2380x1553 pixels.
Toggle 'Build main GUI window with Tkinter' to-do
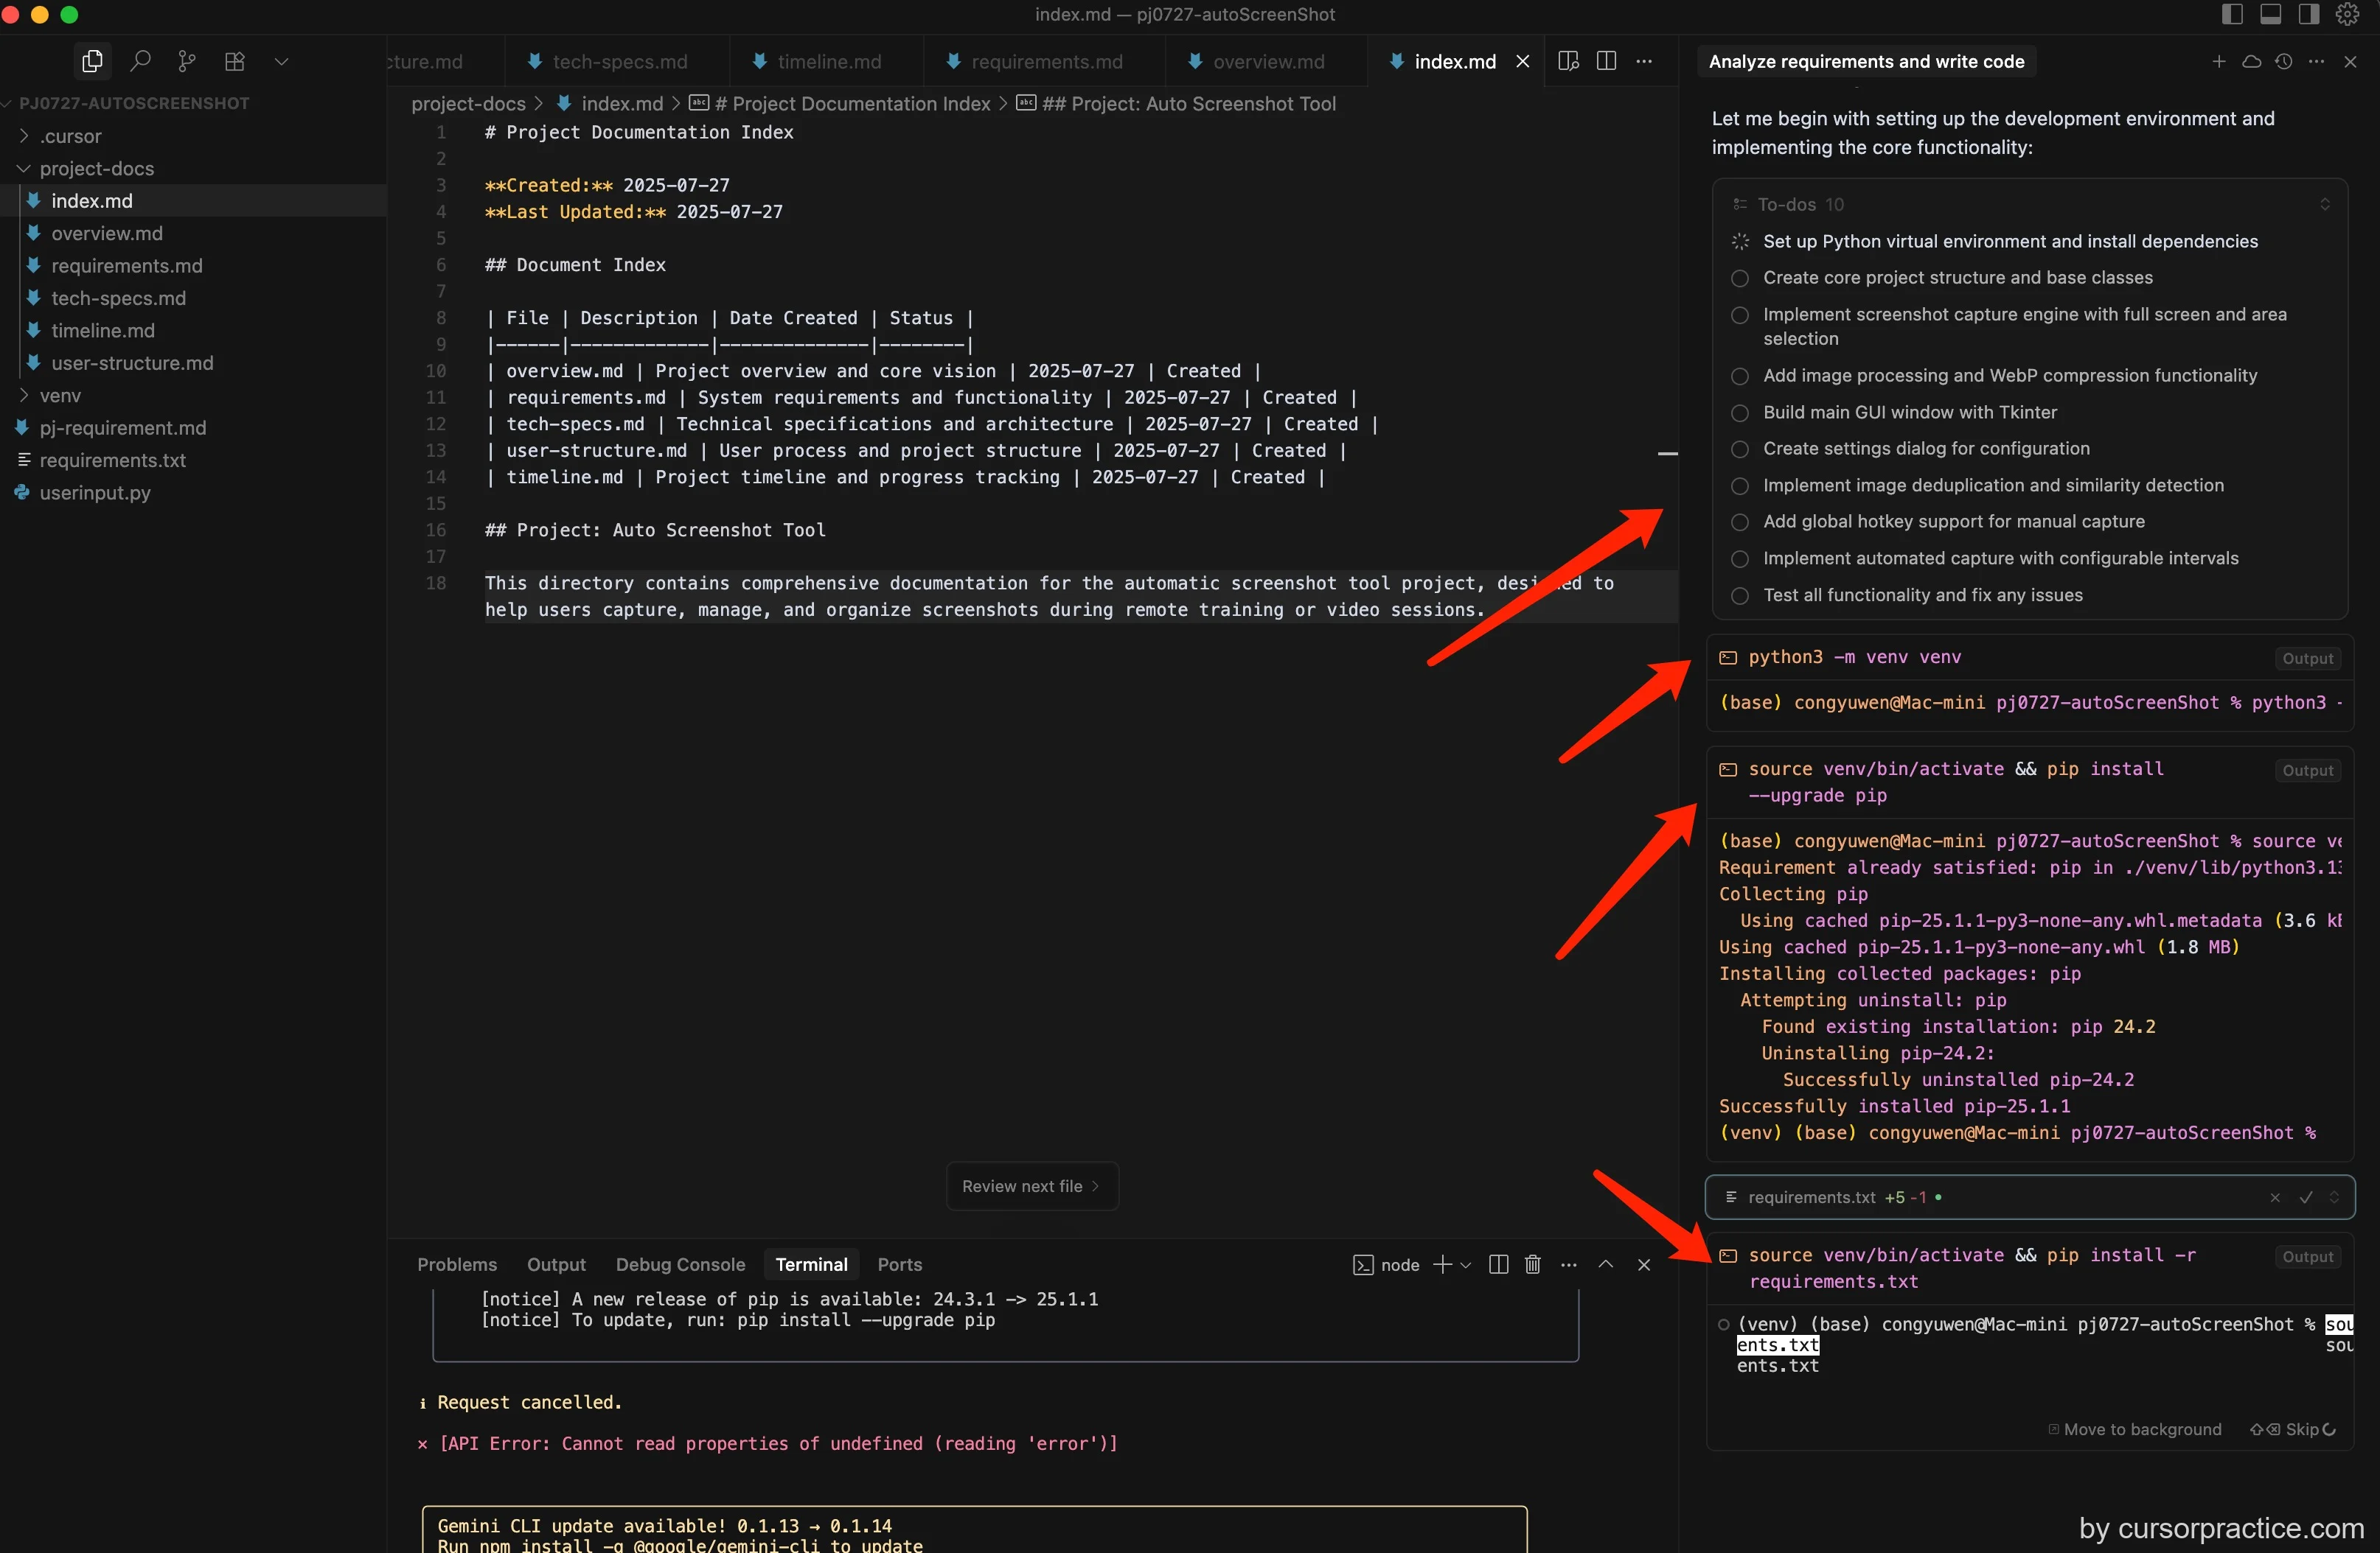coord(1740,413)
